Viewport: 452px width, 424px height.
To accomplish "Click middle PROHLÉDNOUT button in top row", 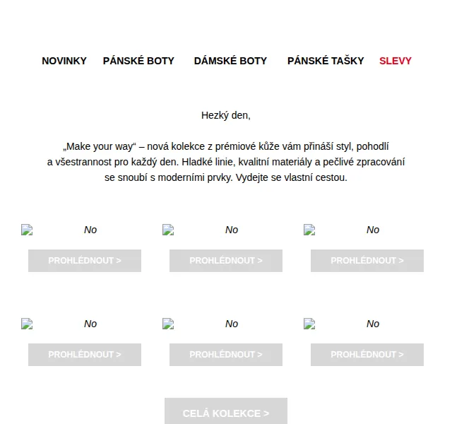I will [x=226, y=261].
